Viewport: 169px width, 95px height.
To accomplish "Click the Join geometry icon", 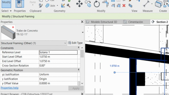I will click(48, 6).
